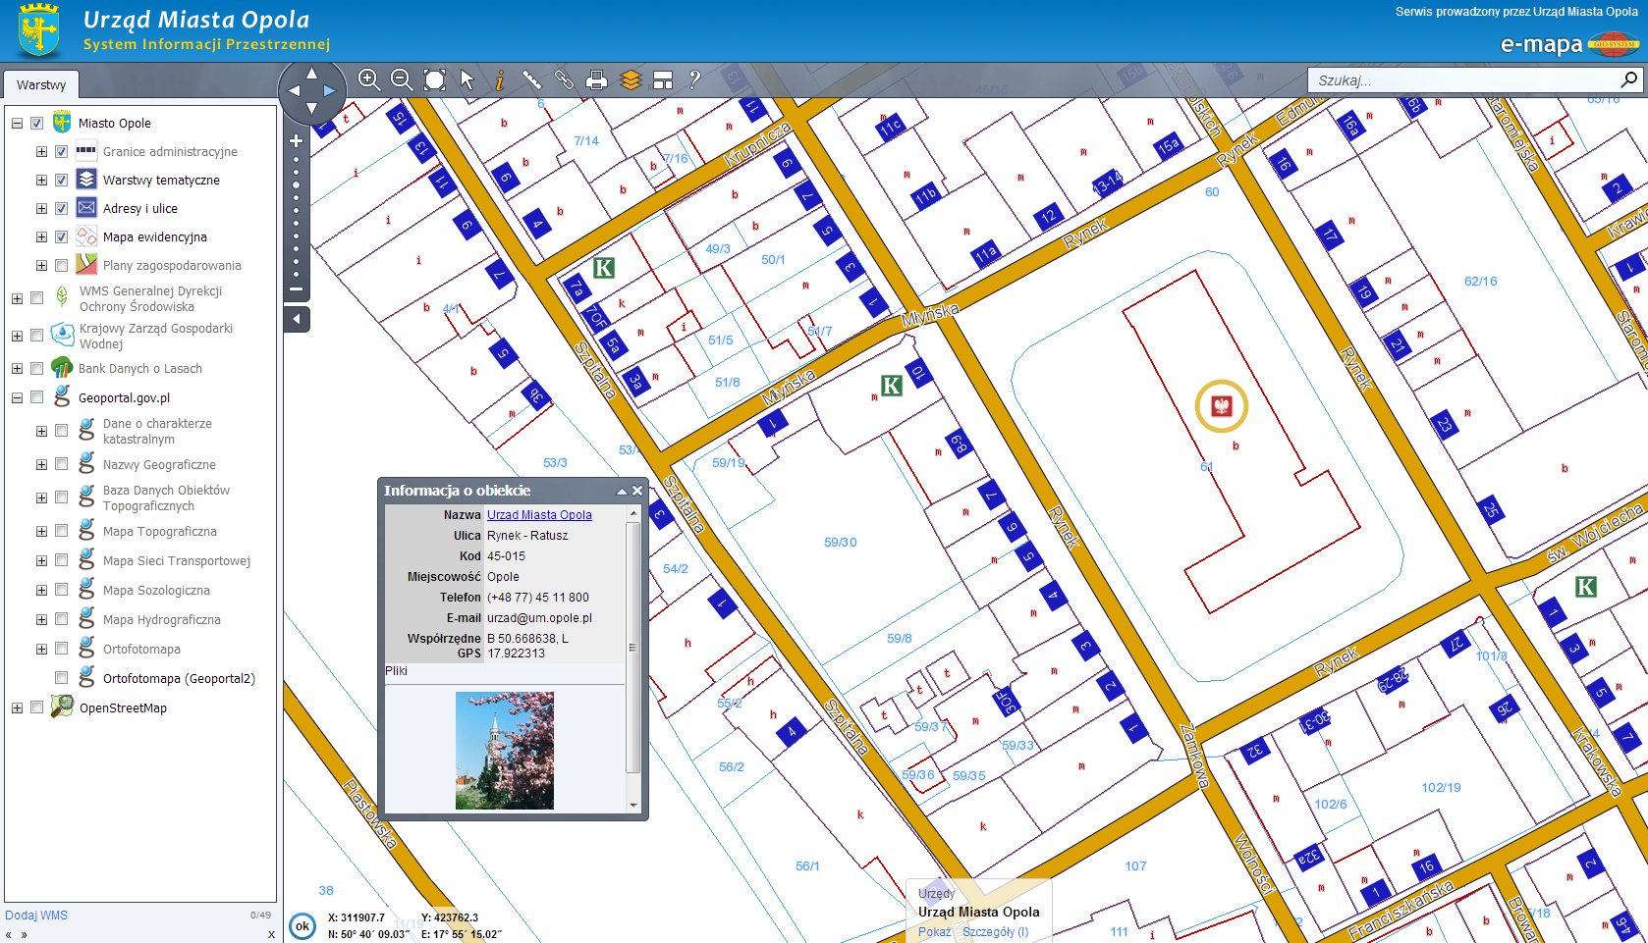This screenshot has width=1648, height=943.
Task: Open the town hall photo thumbnail
Action: click(x=505, y=751)
